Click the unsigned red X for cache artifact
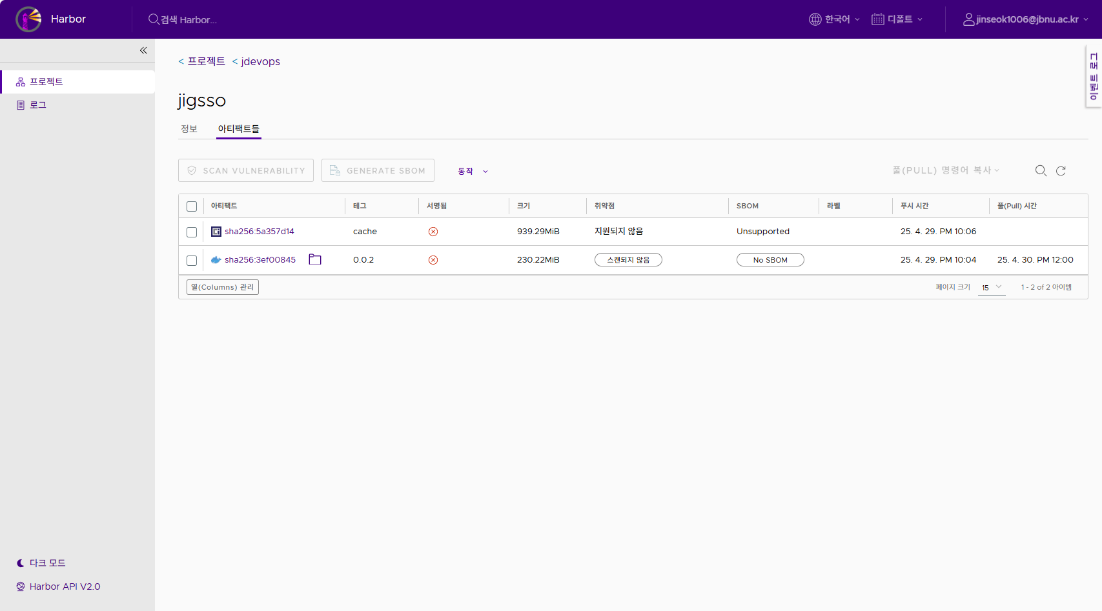The height and width of the screenshot is (611, 1102). (x=433, y=232)
